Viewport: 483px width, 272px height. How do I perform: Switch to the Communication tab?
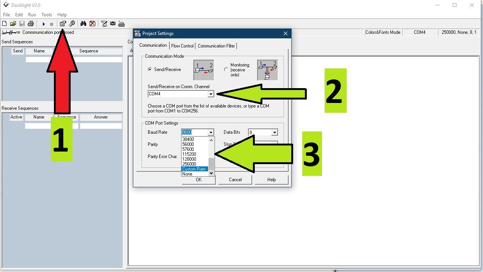coord(153,45)
